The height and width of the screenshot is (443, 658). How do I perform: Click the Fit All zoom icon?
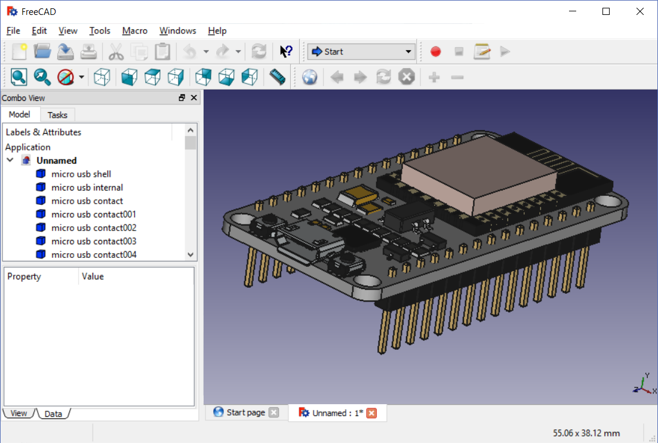[19, 77]
